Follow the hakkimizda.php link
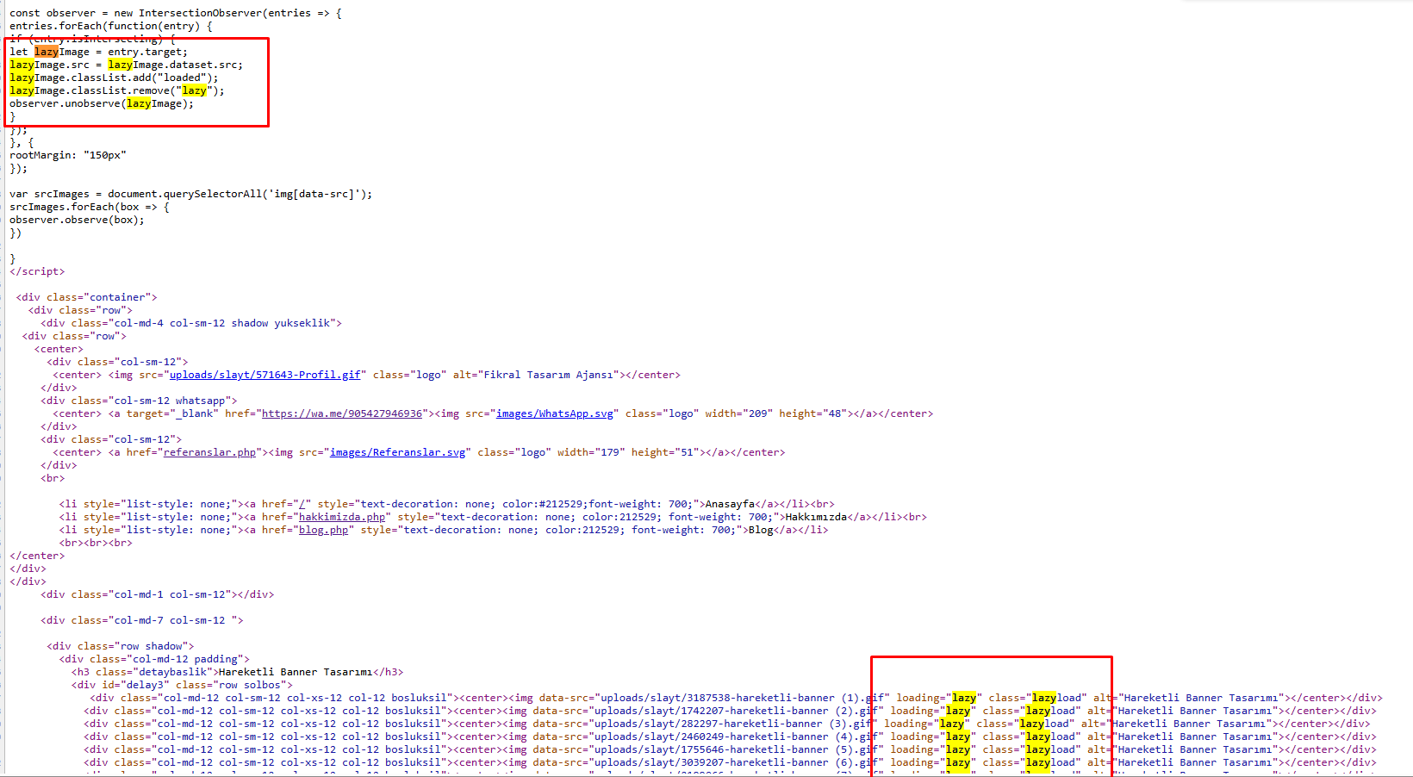This screenshot has height=777, width=1413. click(x=342, y=517)
